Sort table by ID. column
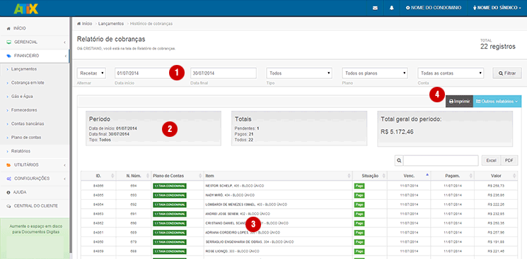The width and height of the screenshot is (527, 259). [98, 176]
